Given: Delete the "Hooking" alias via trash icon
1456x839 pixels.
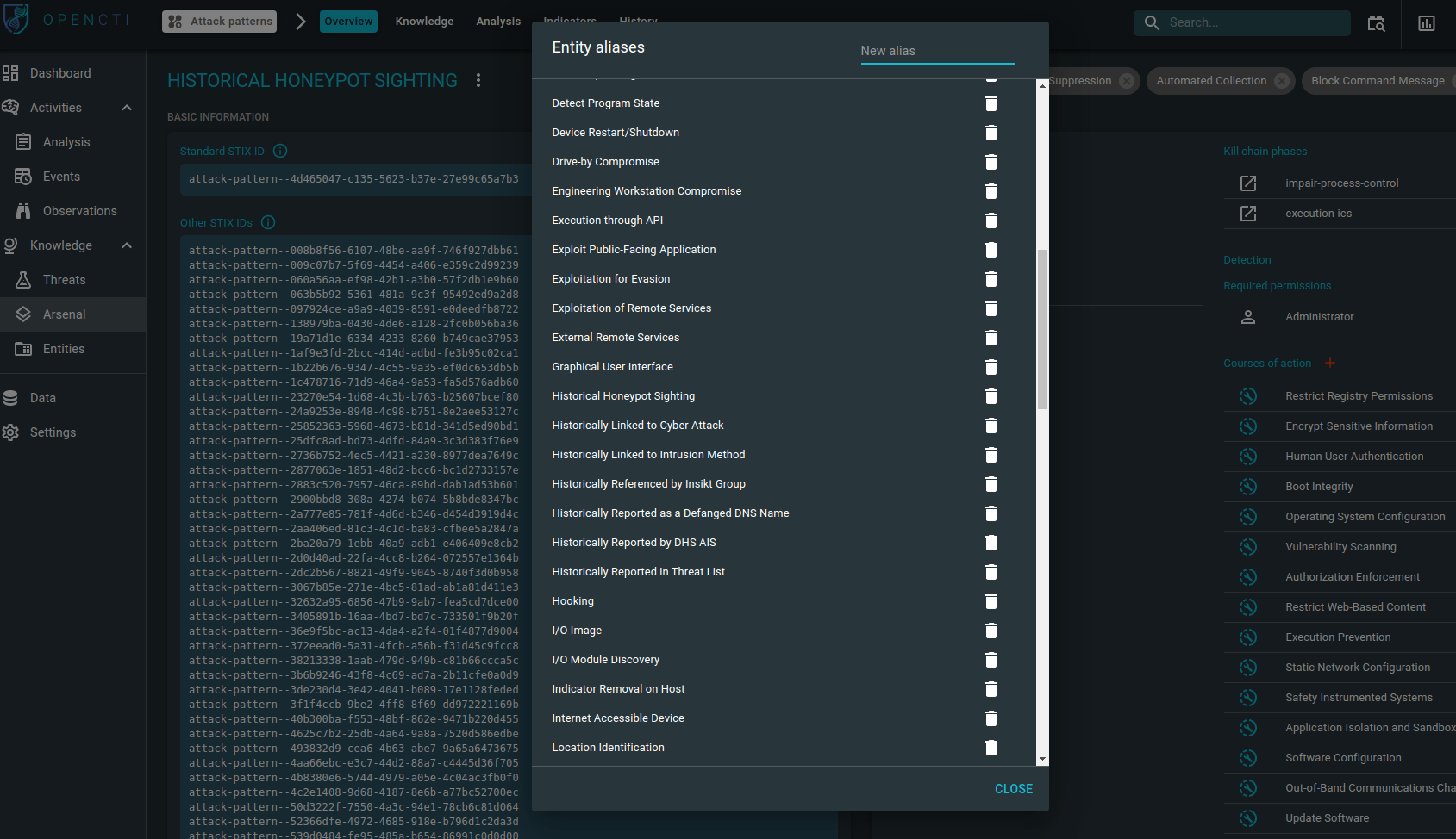Looking at the screenshot, I should coord(990,601).
